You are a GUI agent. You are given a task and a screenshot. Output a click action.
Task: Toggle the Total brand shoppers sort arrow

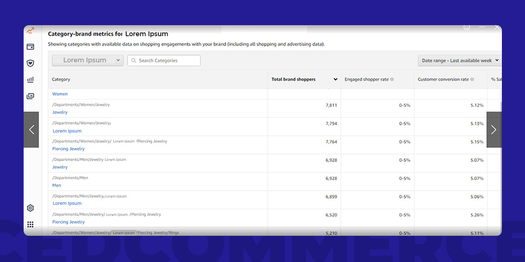pyautogui.click(x=335, y=80)
